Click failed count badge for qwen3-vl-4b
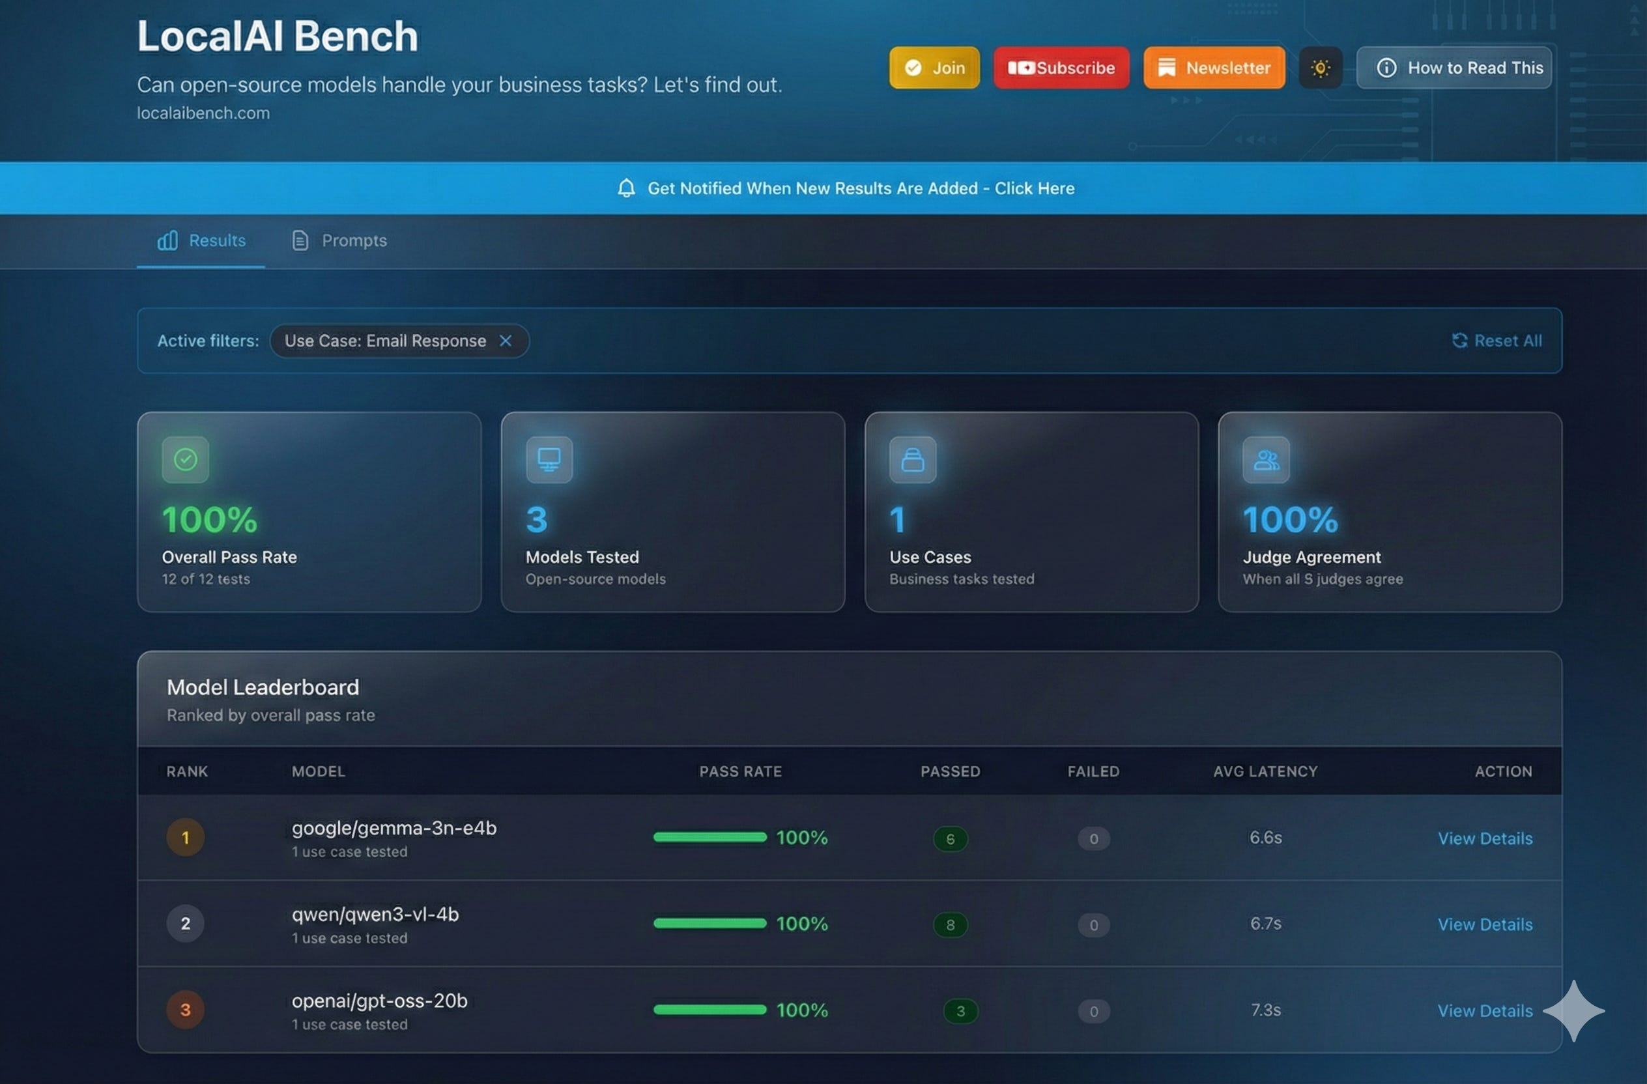Screen dimensions: 1647x1084 1094,925
